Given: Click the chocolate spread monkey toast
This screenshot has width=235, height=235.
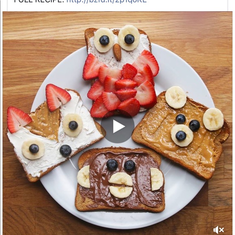Looking at the screenshot, I should click(120, 180).
